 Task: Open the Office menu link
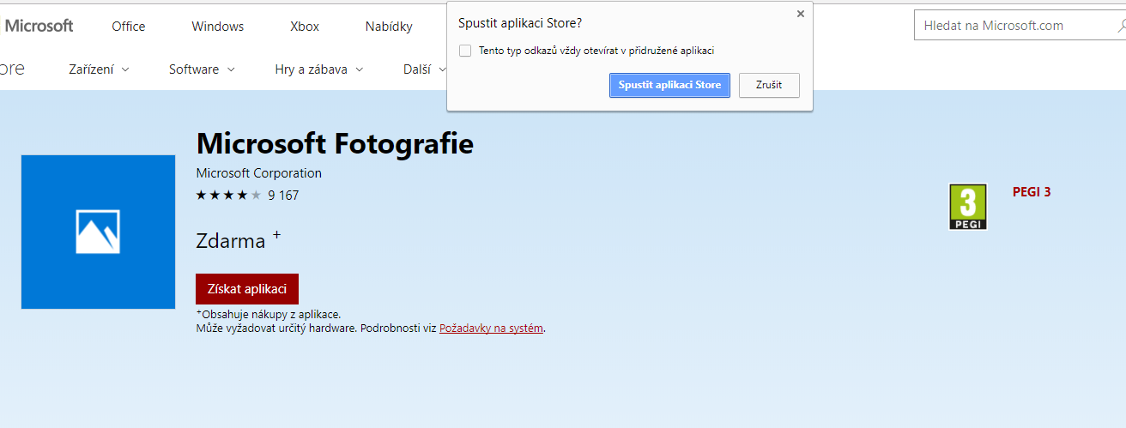pyautogui.click(x=129, y=27)
